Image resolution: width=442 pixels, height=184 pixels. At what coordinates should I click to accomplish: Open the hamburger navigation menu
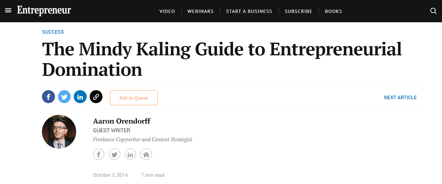(8, 11)
